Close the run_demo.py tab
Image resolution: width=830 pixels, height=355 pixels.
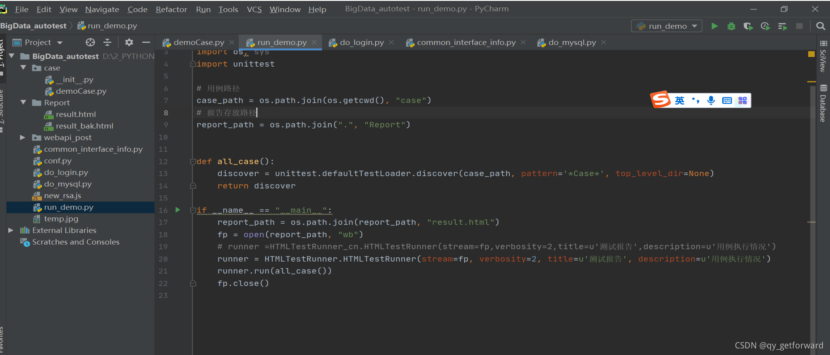tap(314, 42)
